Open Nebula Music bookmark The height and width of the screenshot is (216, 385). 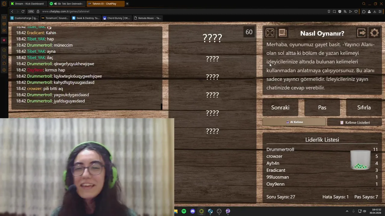pyautogui.click(x=148, y=18)
